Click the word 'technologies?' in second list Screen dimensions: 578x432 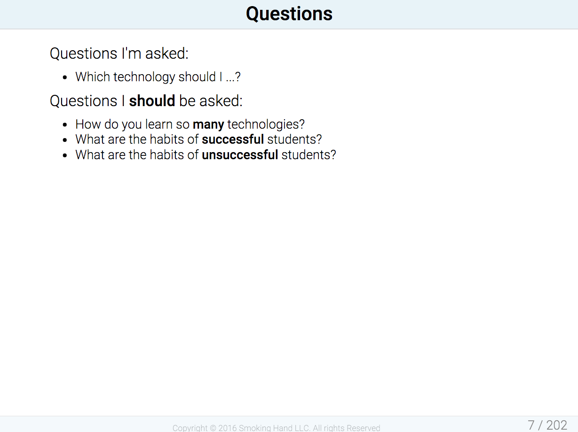266,125
